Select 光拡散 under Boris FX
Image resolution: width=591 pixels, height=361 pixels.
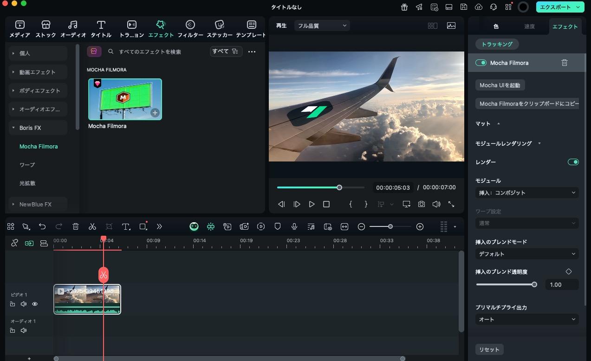point(27,183)
